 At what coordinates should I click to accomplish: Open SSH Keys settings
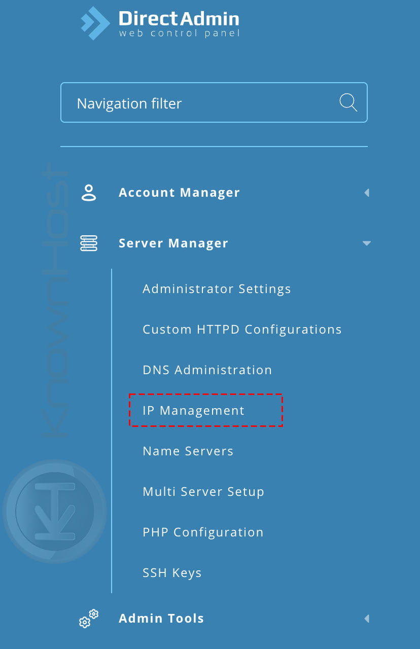[172, 572]
